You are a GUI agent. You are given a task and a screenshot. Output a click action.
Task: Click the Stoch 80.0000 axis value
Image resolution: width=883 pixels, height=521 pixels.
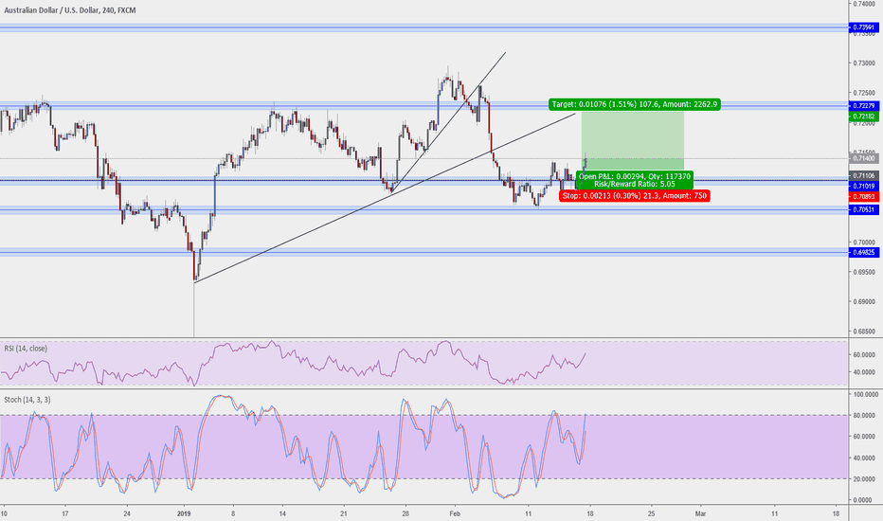click(x=864, y=416)
